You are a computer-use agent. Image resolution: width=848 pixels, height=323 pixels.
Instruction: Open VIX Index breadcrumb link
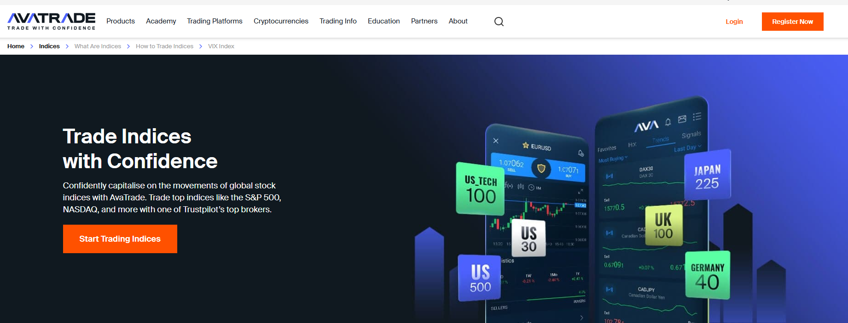(x=221, y=46)
